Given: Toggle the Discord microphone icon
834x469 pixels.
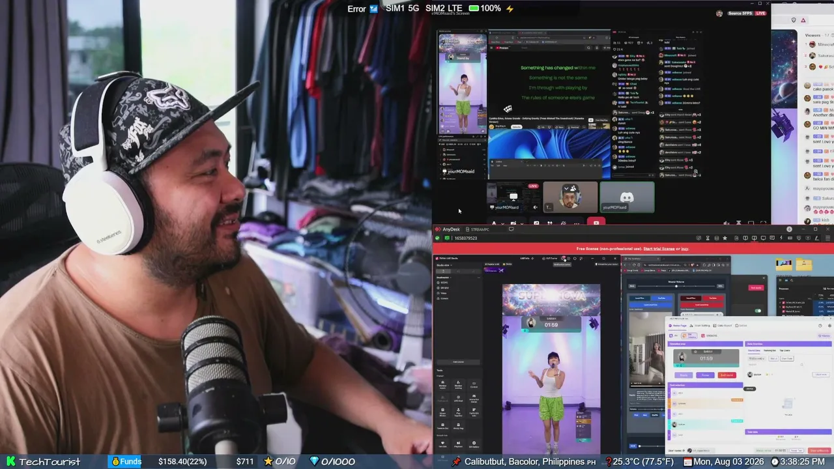Looking at the screenshot, I should 493,223.
